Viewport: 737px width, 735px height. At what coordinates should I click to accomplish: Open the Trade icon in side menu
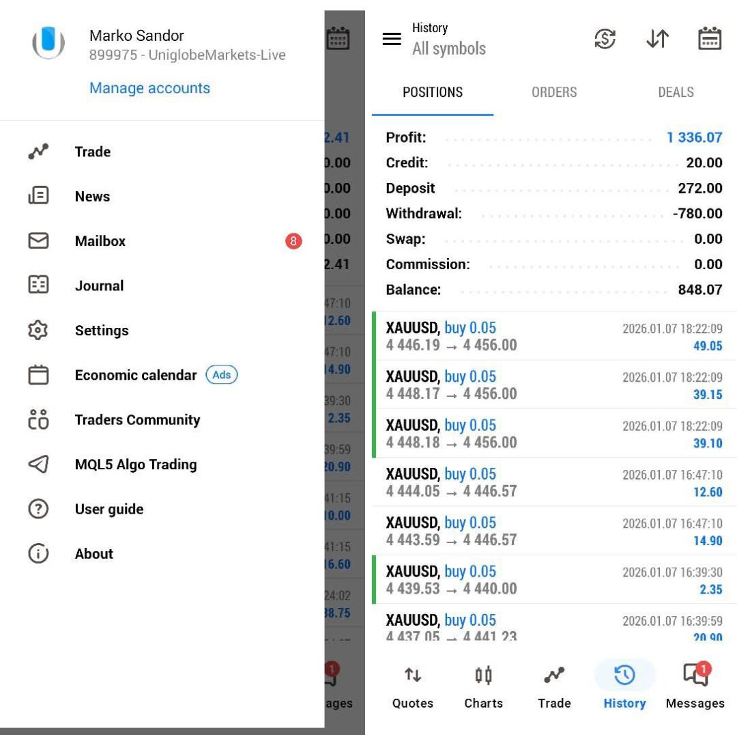pyautogui.click(x=38, y=152)
